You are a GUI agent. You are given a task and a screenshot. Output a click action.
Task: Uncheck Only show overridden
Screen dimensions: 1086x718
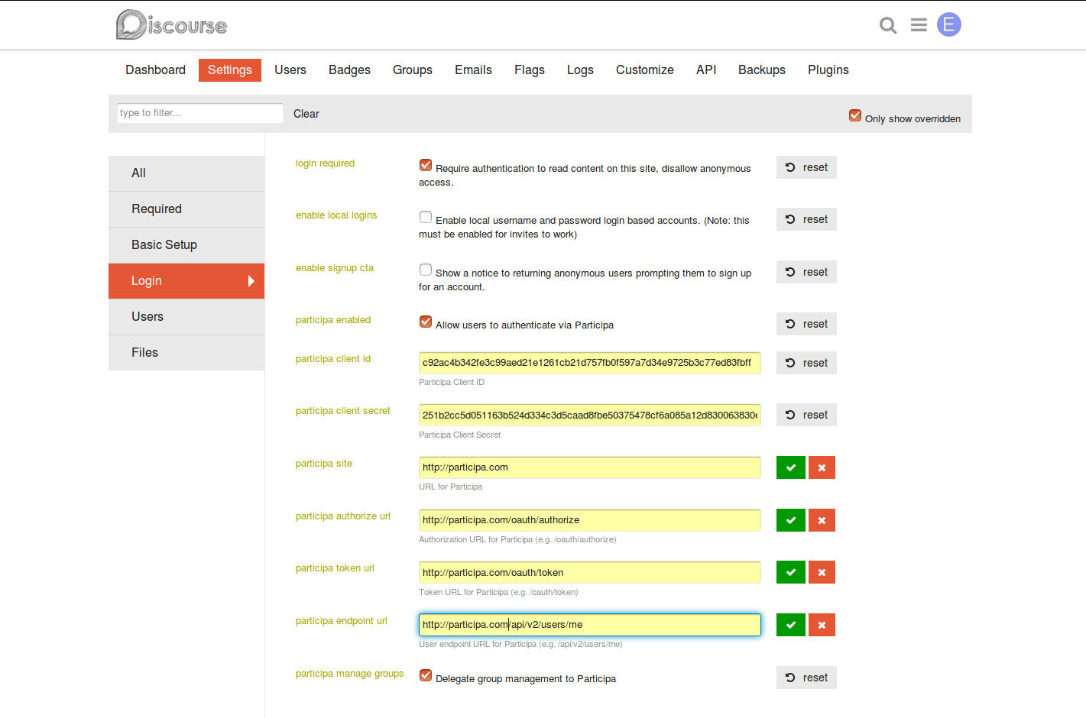pyautogui.click(x=855, y=115)
